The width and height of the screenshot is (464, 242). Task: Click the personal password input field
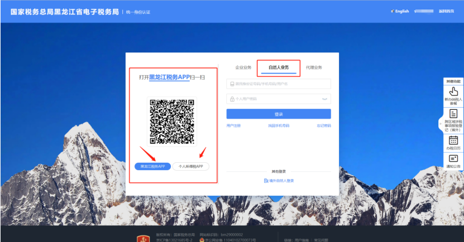[x=279, y=99]
